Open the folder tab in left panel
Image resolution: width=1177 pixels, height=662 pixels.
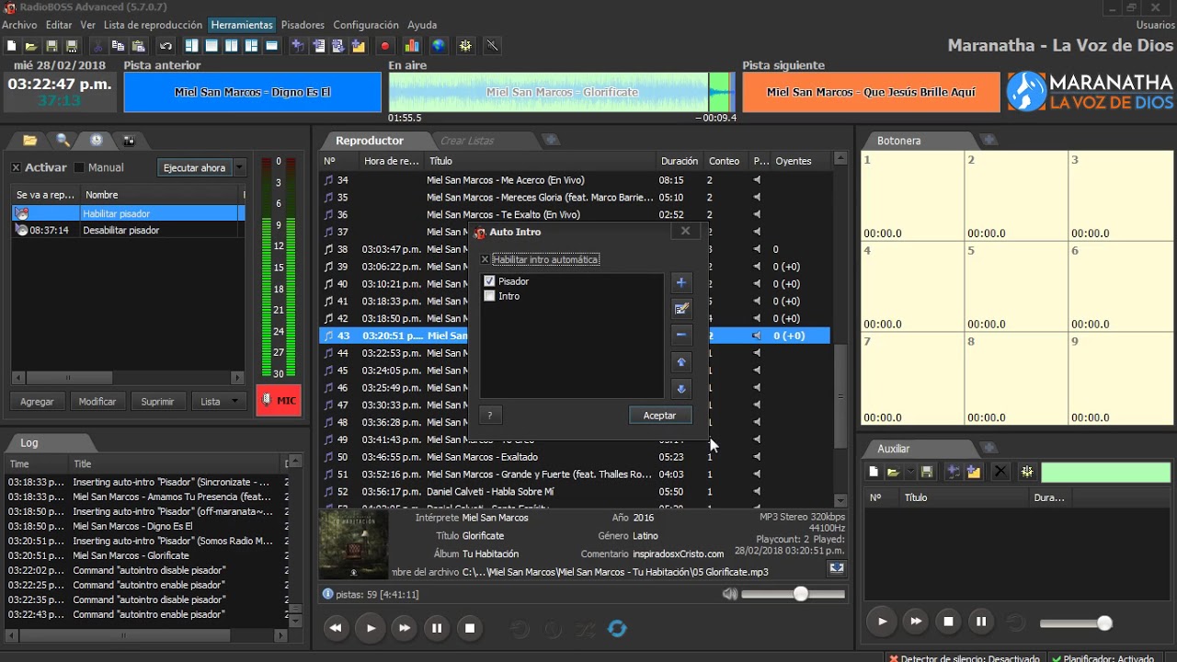click(x=30, y=140)
